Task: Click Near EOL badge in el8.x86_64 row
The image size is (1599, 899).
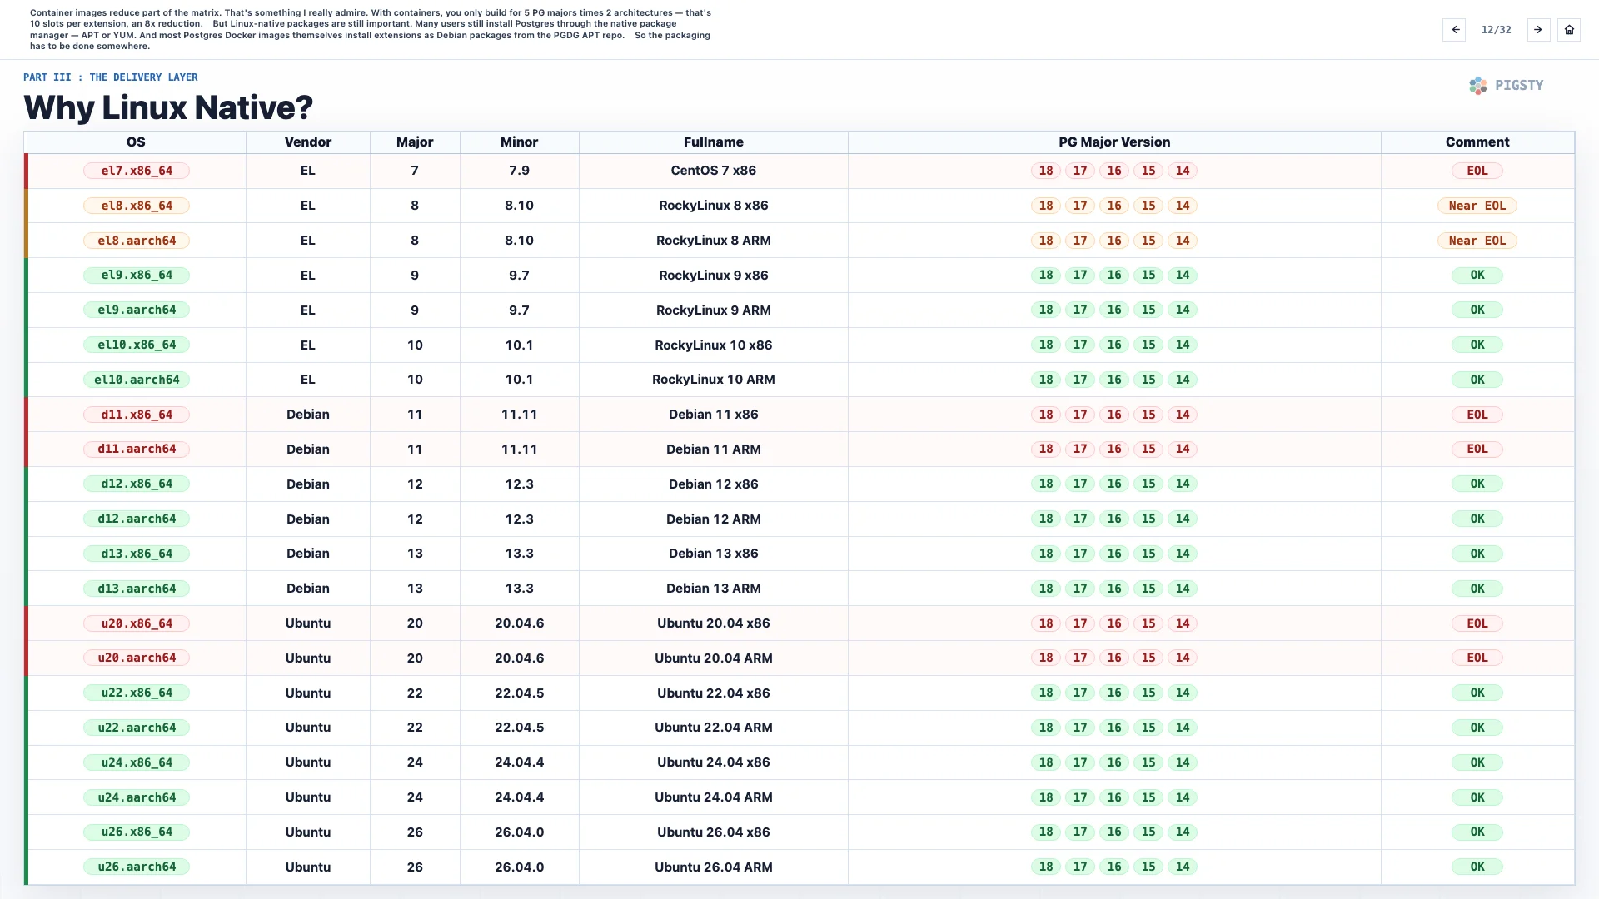Action: click(x=1477, y=206)
